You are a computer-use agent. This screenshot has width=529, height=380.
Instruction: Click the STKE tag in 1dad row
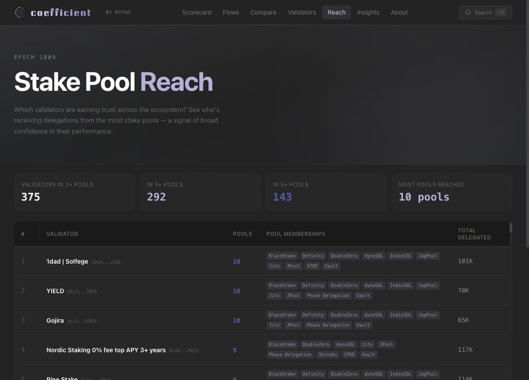(312, 266)
